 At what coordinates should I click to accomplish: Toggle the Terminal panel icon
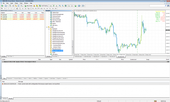tap(19, 6)
